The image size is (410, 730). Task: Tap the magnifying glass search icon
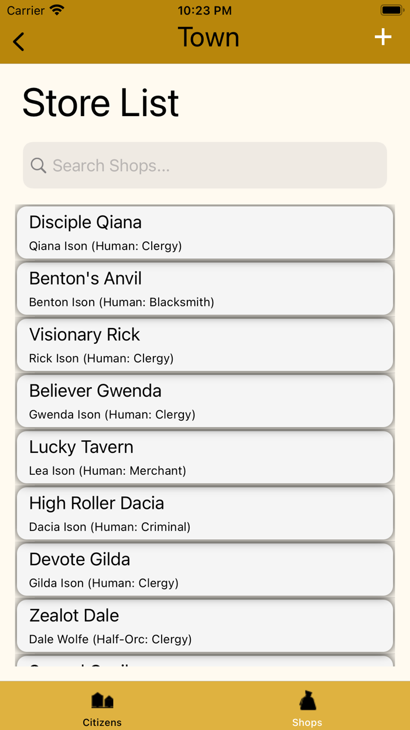pos(39,165)
